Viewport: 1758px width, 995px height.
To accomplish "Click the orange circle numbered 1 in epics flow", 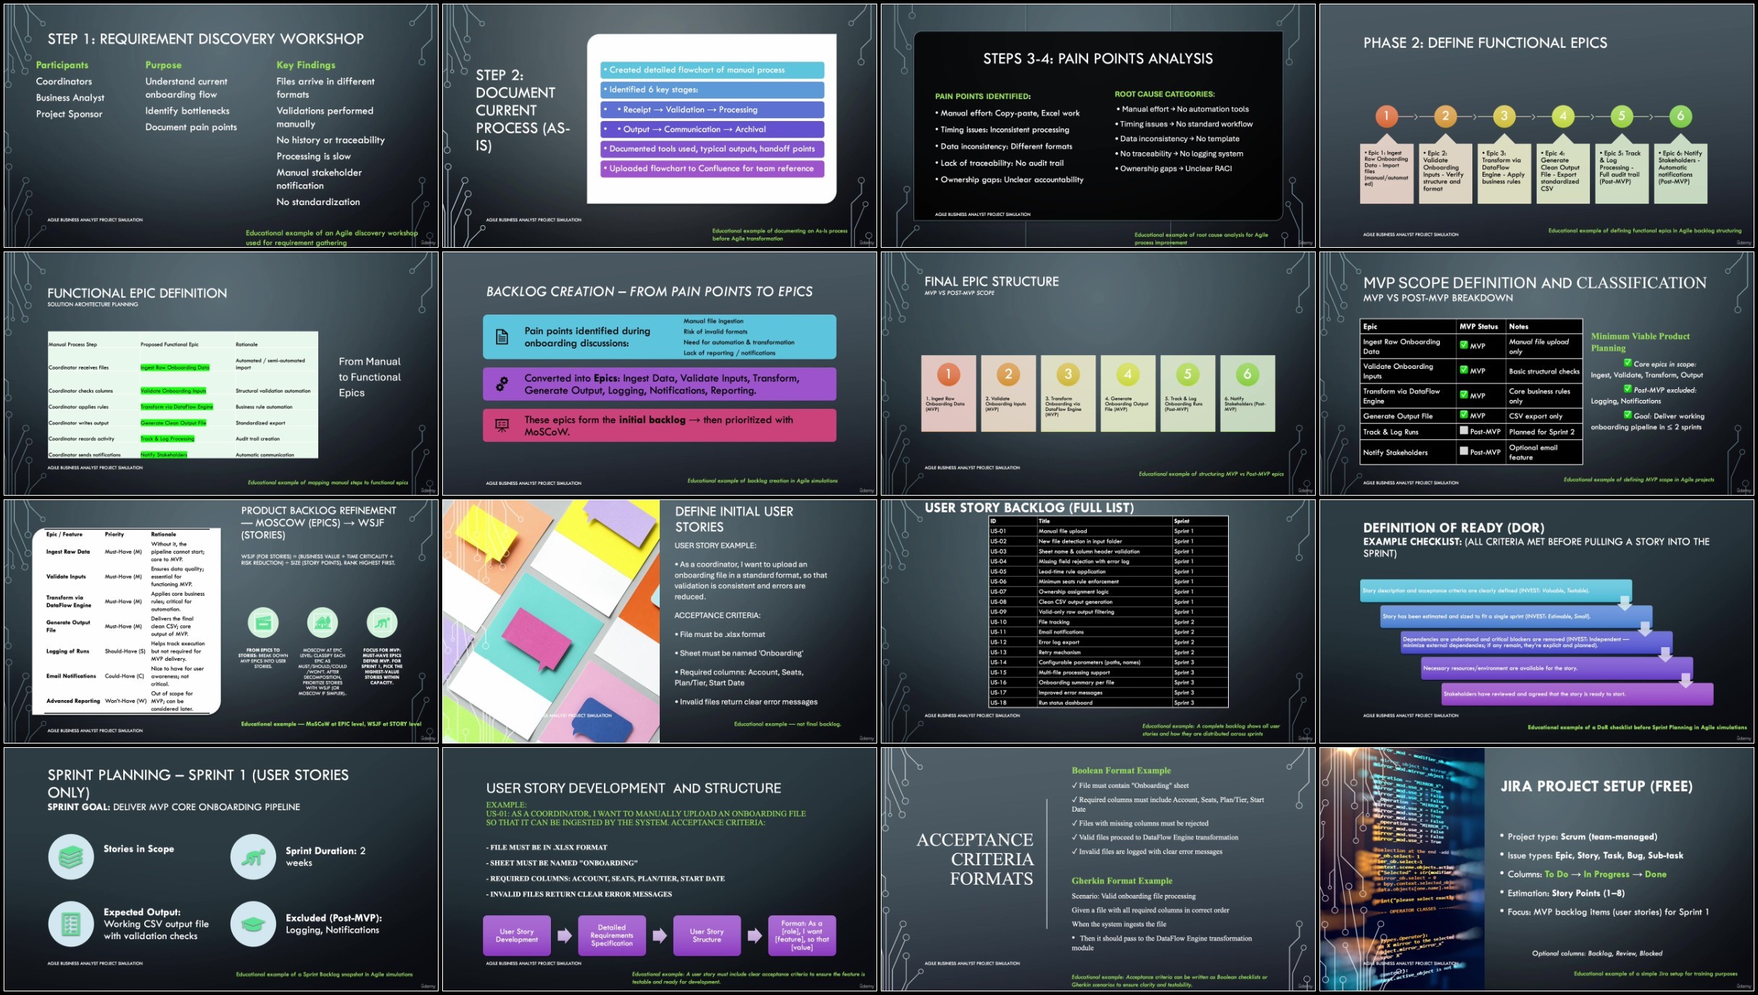I will (x=1386, y=116).
